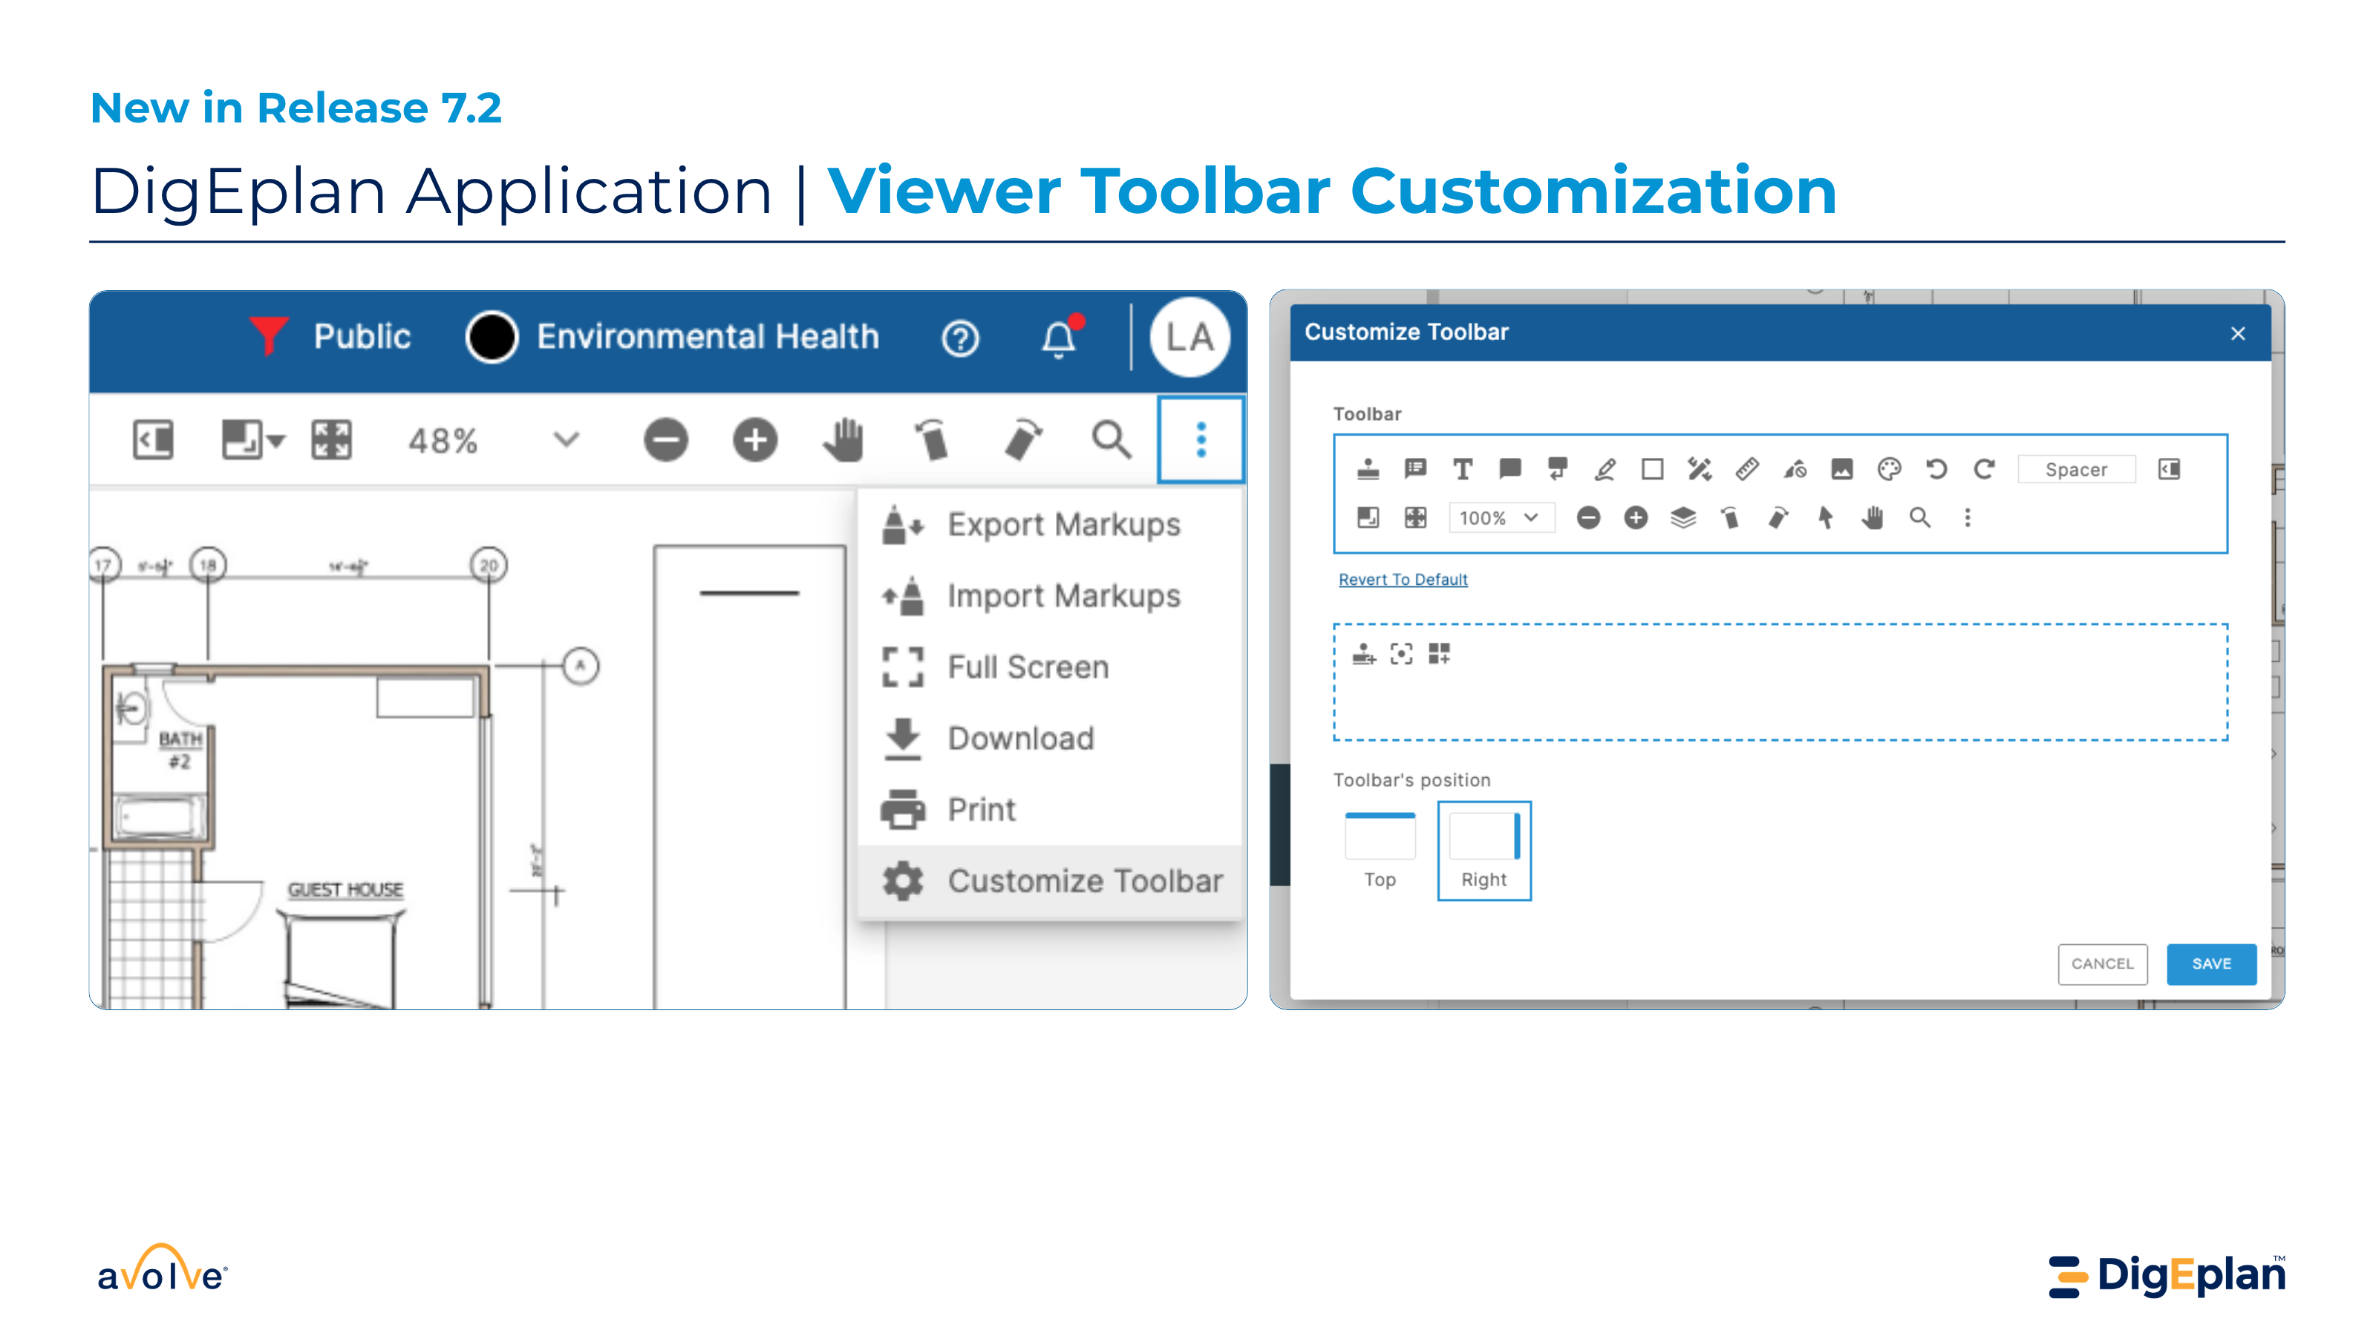
Task: Click the callout arrow icon in dialog toolbar
Action: tap(1557, 469)
